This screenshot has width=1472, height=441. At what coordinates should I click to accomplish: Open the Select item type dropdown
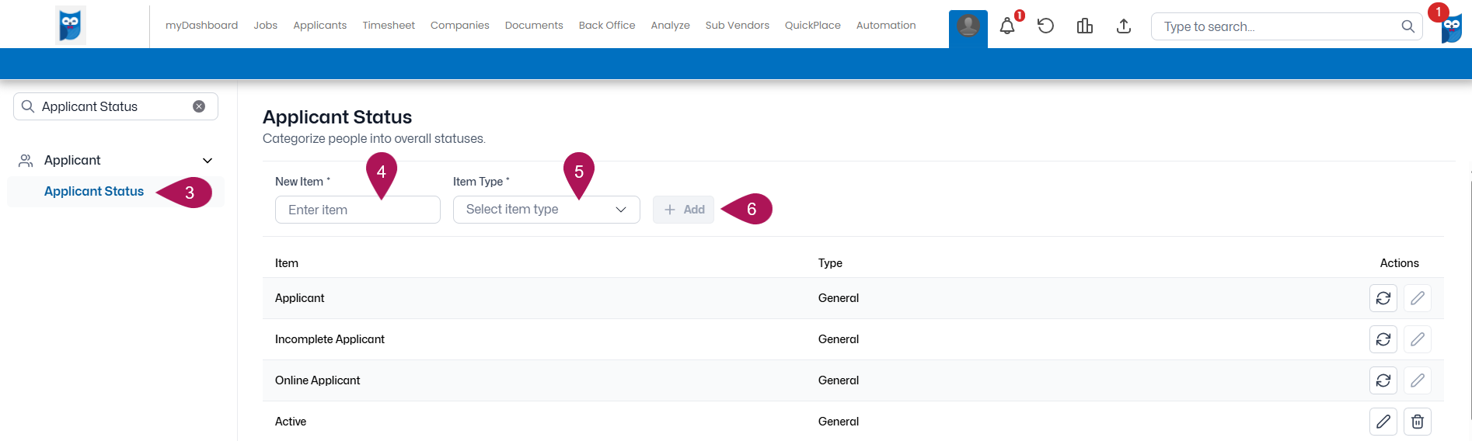coord(546,210)
